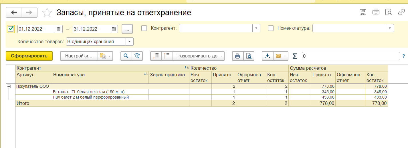The width and height of the screenshot is (408, 148).
Task: Open the Настройки... button
Action: 79,56
